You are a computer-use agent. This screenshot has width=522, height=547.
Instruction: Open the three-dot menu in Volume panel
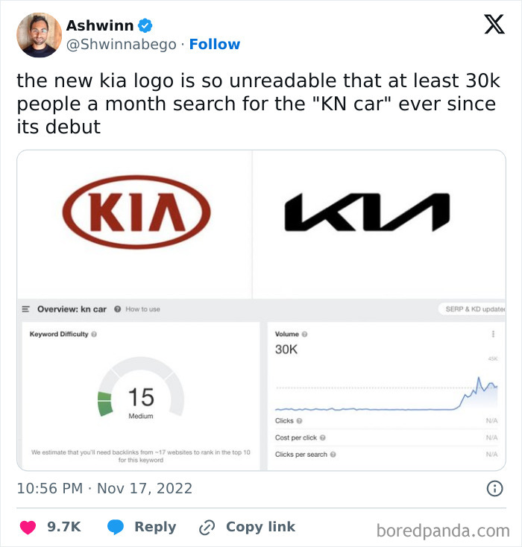(493, 335)
